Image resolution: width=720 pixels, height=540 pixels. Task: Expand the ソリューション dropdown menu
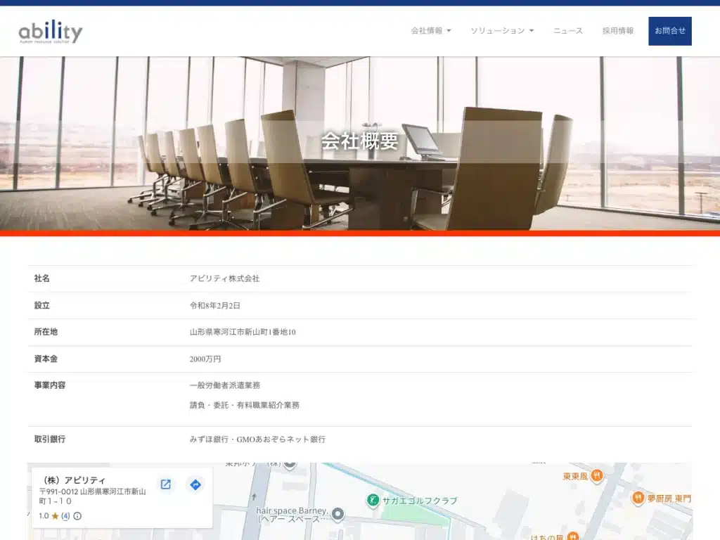502,31
